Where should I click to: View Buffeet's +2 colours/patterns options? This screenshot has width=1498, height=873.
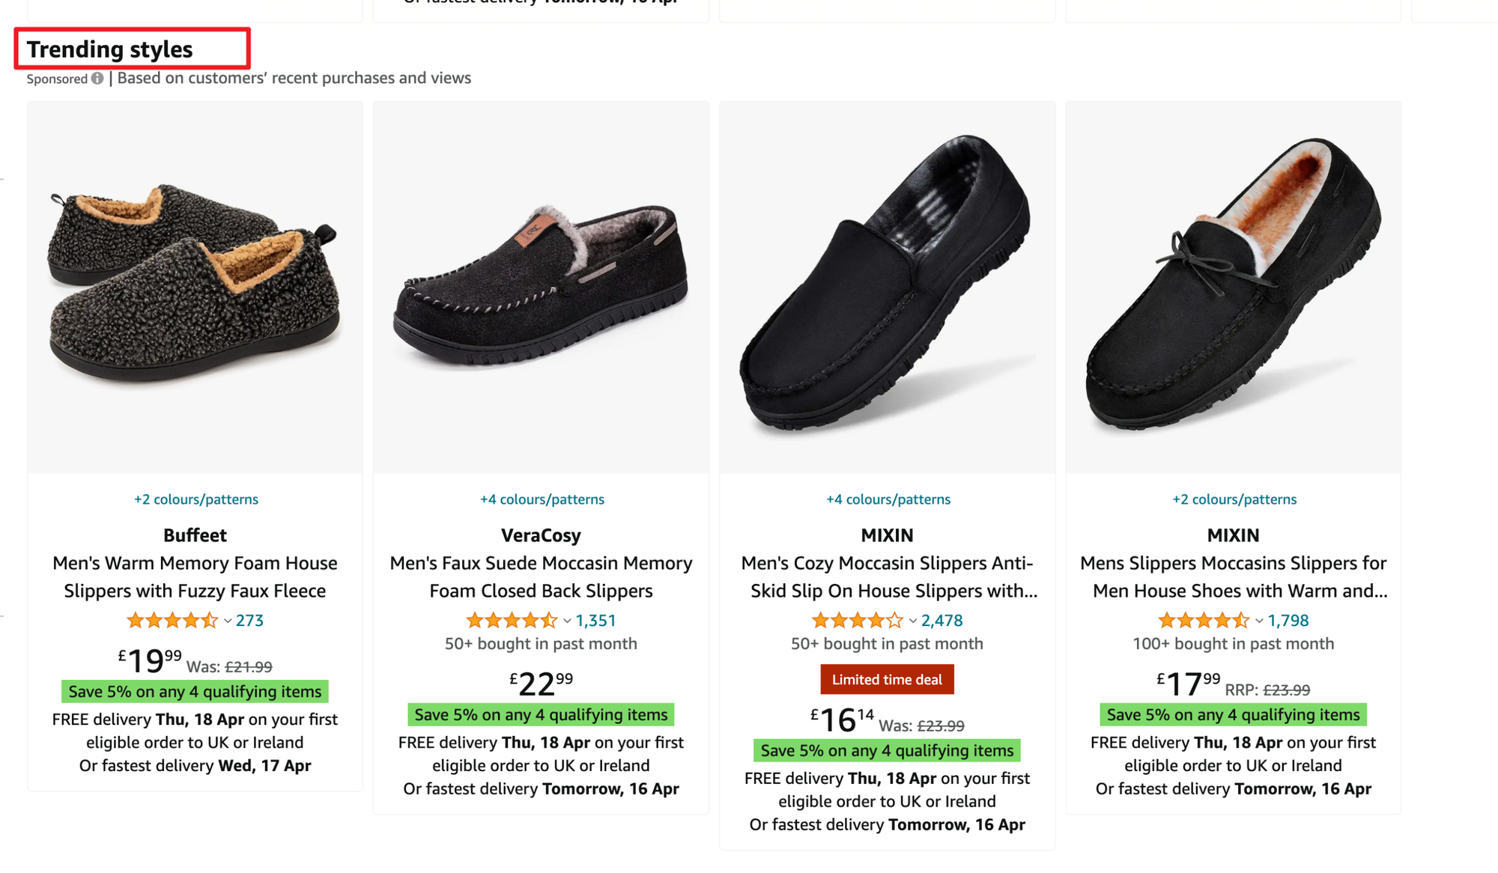(x=195, y=499)
